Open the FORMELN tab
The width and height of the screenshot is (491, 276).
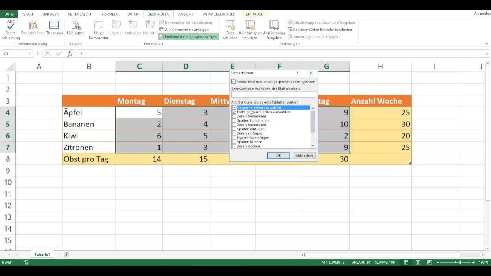(110, 14)
